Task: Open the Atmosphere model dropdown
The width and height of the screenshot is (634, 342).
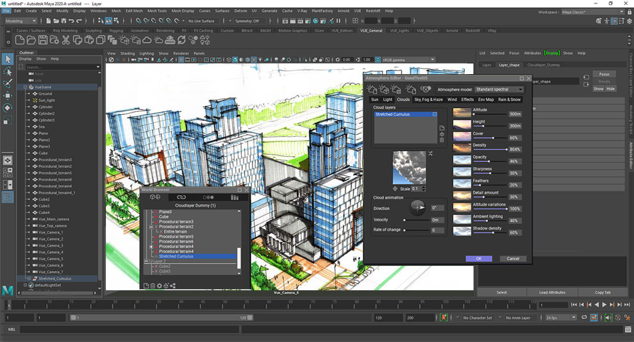Action: point(498,90)
